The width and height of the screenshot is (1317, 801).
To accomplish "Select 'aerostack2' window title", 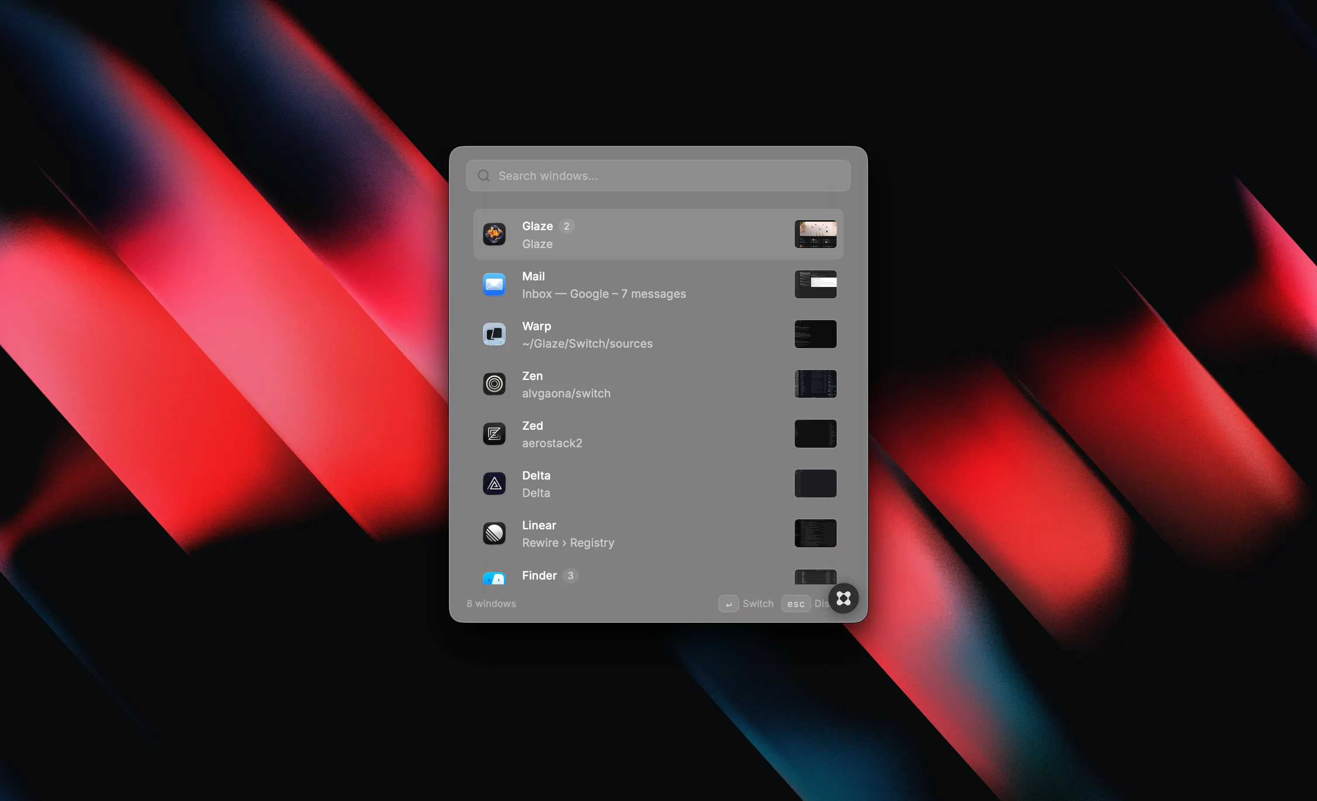I will 552,443.
